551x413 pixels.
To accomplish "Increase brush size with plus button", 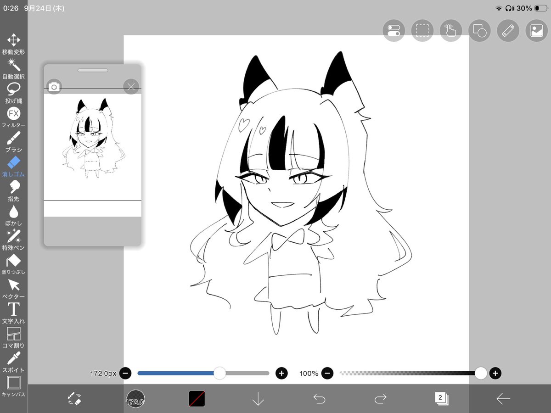I will click(x=281, y=374).
